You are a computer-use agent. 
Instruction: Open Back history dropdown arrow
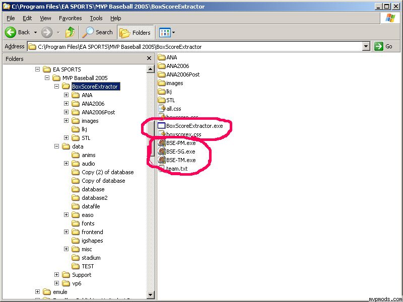coord(35,32)
